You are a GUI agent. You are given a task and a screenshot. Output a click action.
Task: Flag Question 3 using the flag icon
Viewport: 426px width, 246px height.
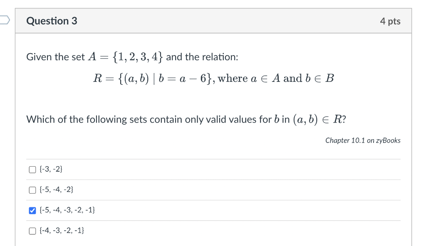4,20
